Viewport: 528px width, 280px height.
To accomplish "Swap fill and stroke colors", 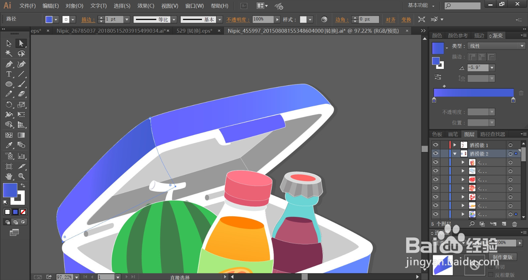I will 23,185.
